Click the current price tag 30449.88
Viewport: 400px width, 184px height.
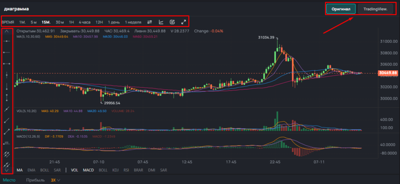[388, 73]
